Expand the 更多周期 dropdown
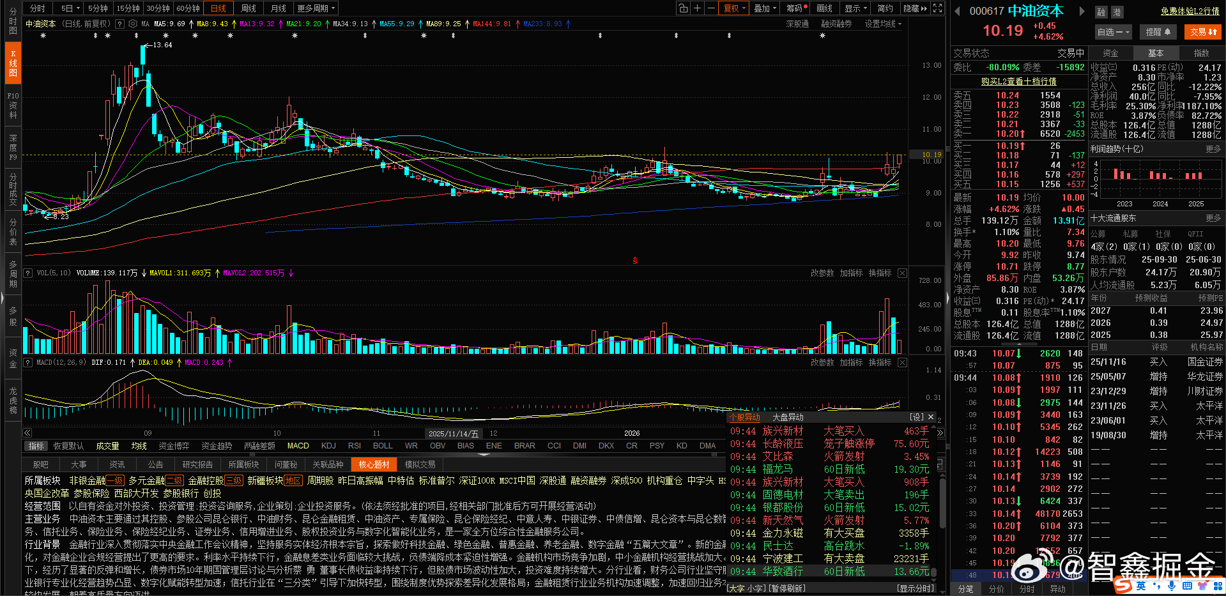The height and width of the screenshot is (596, 1226). (316, 8)
